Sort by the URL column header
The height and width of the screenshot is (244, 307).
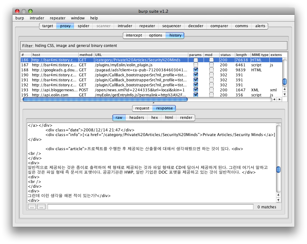141,55
